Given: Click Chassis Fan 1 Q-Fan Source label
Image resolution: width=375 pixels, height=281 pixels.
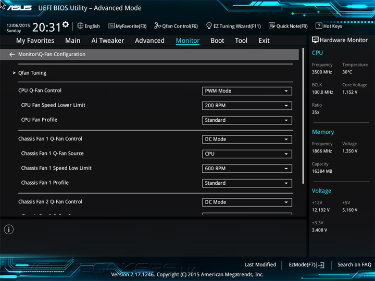Looking at the screenshot, I should (53, 154).
